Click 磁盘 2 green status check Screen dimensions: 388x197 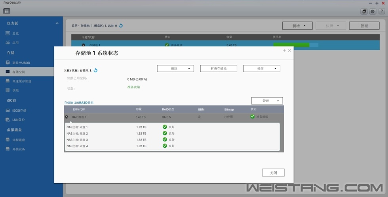coord(165,133)
